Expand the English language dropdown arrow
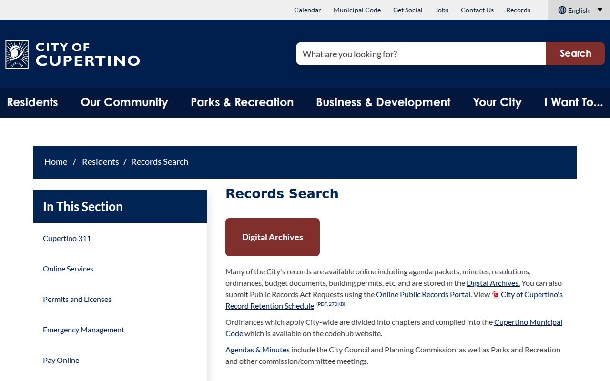Image resolution: width=610 pixels, height=381 pixels. click(x=600, y=10)
